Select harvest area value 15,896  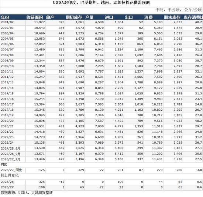(x=39, y=121)
